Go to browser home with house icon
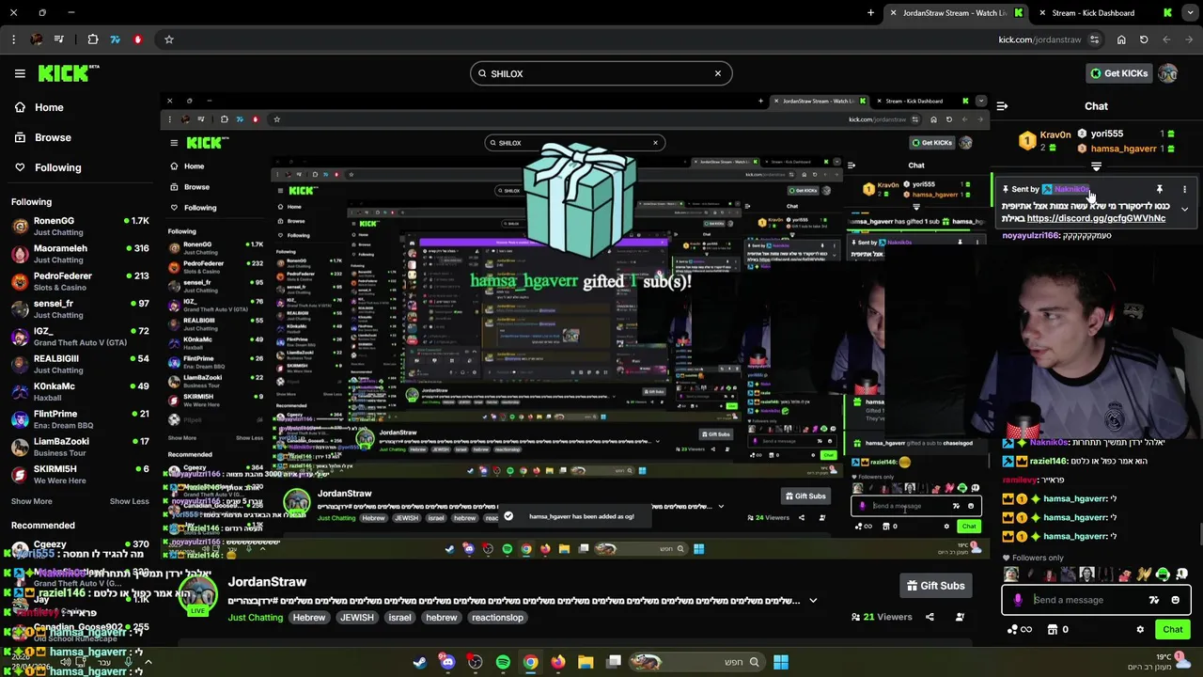The width and height of the screenshot is (1203, 677). [x=1121, y=39]
